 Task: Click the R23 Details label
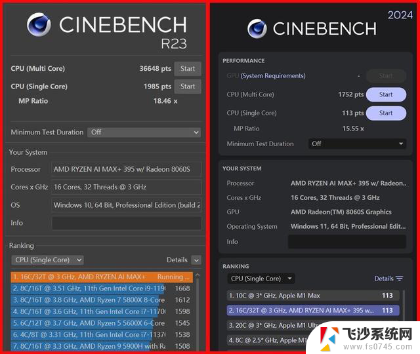click(x=177, y=260)
